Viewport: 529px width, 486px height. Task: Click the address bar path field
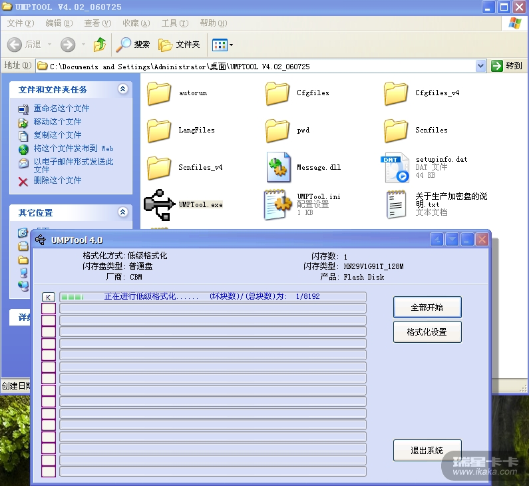[256, 66]
